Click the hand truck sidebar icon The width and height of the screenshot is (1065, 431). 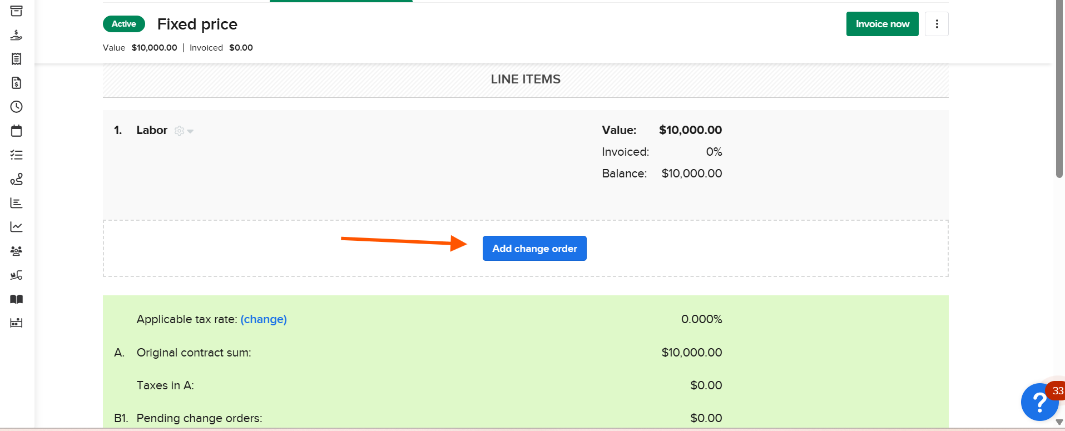[x=17, y=275]
